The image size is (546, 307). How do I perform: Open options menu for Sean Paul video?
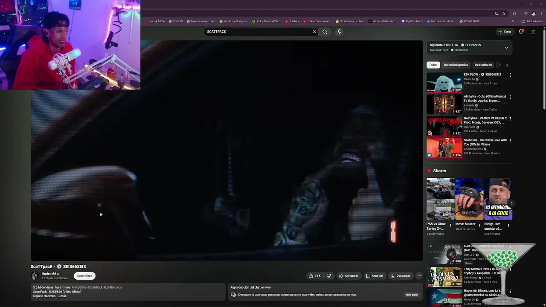[510, 140]
